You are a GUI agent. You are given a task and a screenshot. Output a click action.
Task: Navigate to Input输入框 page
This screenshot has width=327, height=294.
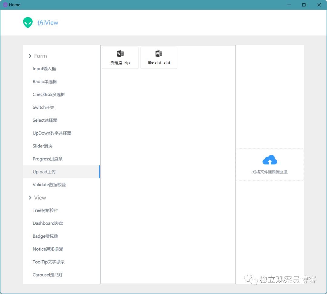(x=45, y=68)
